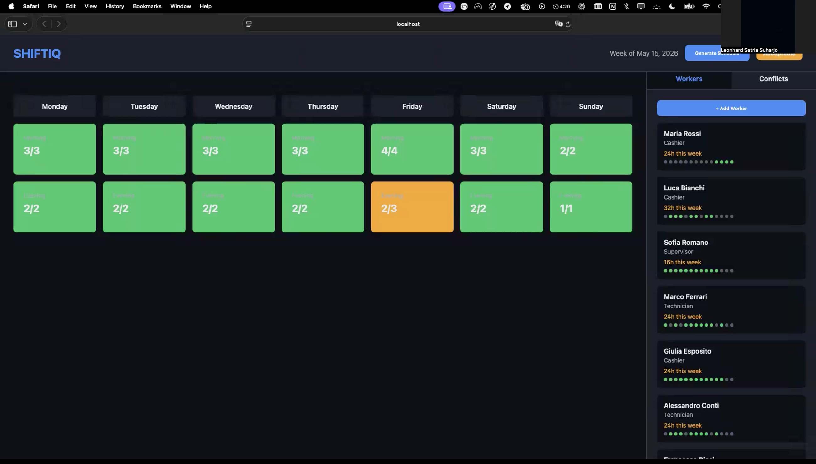This screenshot has width=816, height=464.
Task: Reload the localhost page
Action: click(x=568, y=24)
